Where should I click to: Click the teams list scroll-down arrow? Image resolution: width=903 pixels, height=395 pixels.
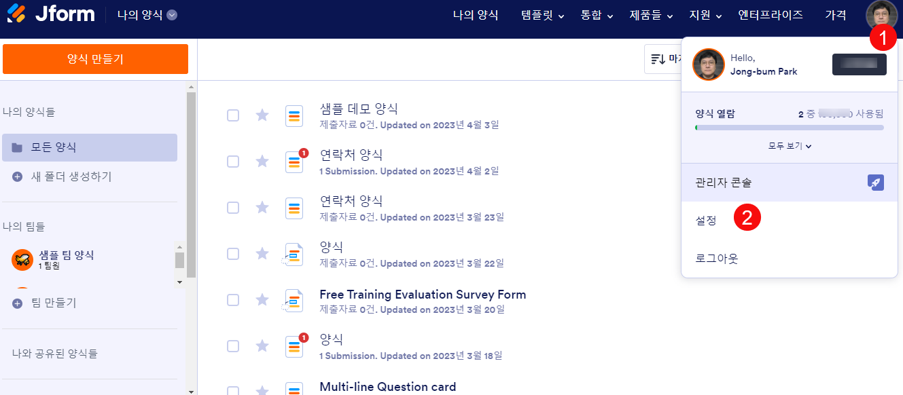tap(180, 281)
